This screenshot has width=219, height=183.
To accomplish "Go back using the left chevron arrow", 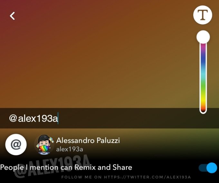I will click(x=12, y=16).
